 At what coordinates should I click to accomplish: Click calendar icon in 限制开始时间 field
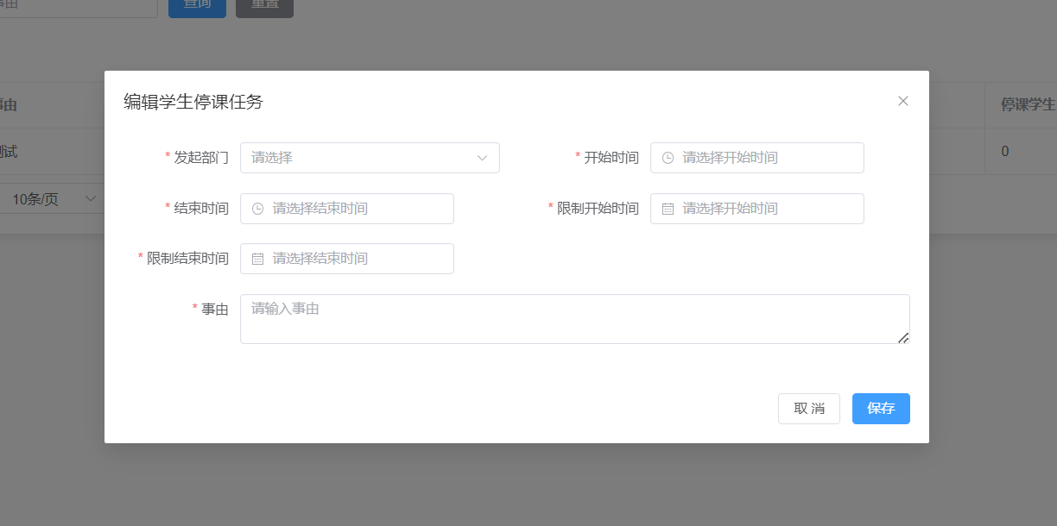pyautogui.click(x=668, y=209)
